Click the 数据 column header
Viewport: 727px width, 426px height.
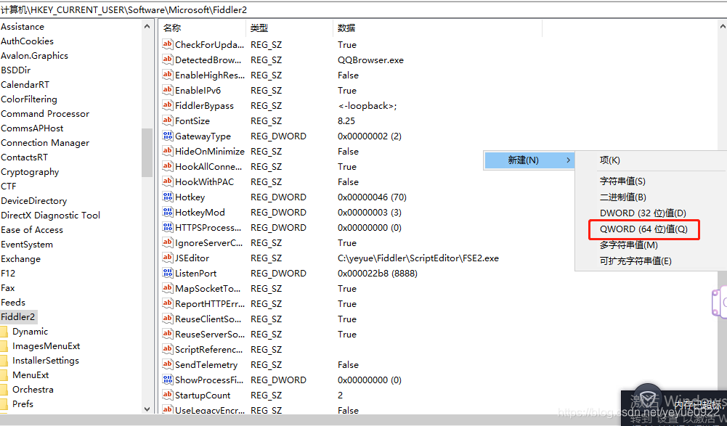[x=346, y=28]
